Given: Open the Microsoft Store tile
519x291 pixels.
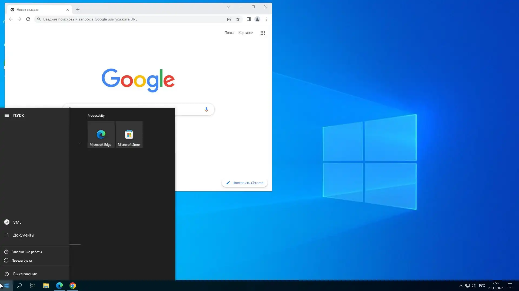Looking at the screenshot, I should (129, 134).
